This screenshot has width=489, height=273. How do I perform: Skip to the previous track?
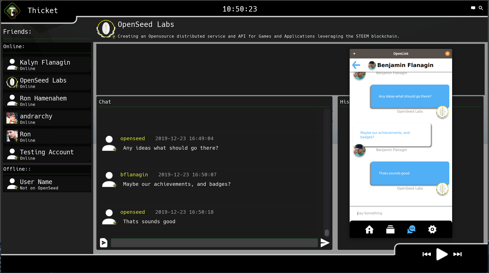click(426, 254)
